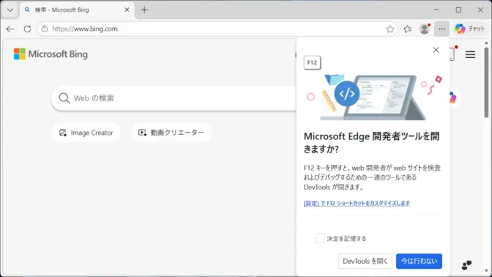Close the Microsoft Bing tab
492x277 pixels.
(127, 10)
